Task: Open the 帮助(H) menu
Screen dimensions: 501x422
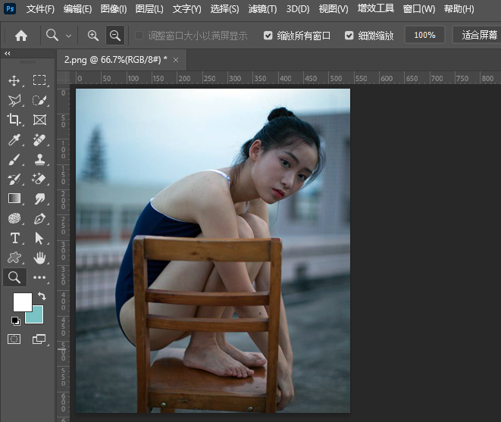Action: pos(459,9)
